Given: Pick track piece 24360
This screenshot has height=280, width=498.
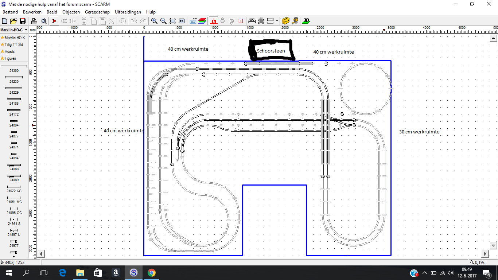Looking at the screenshot, I should point(14,68).
